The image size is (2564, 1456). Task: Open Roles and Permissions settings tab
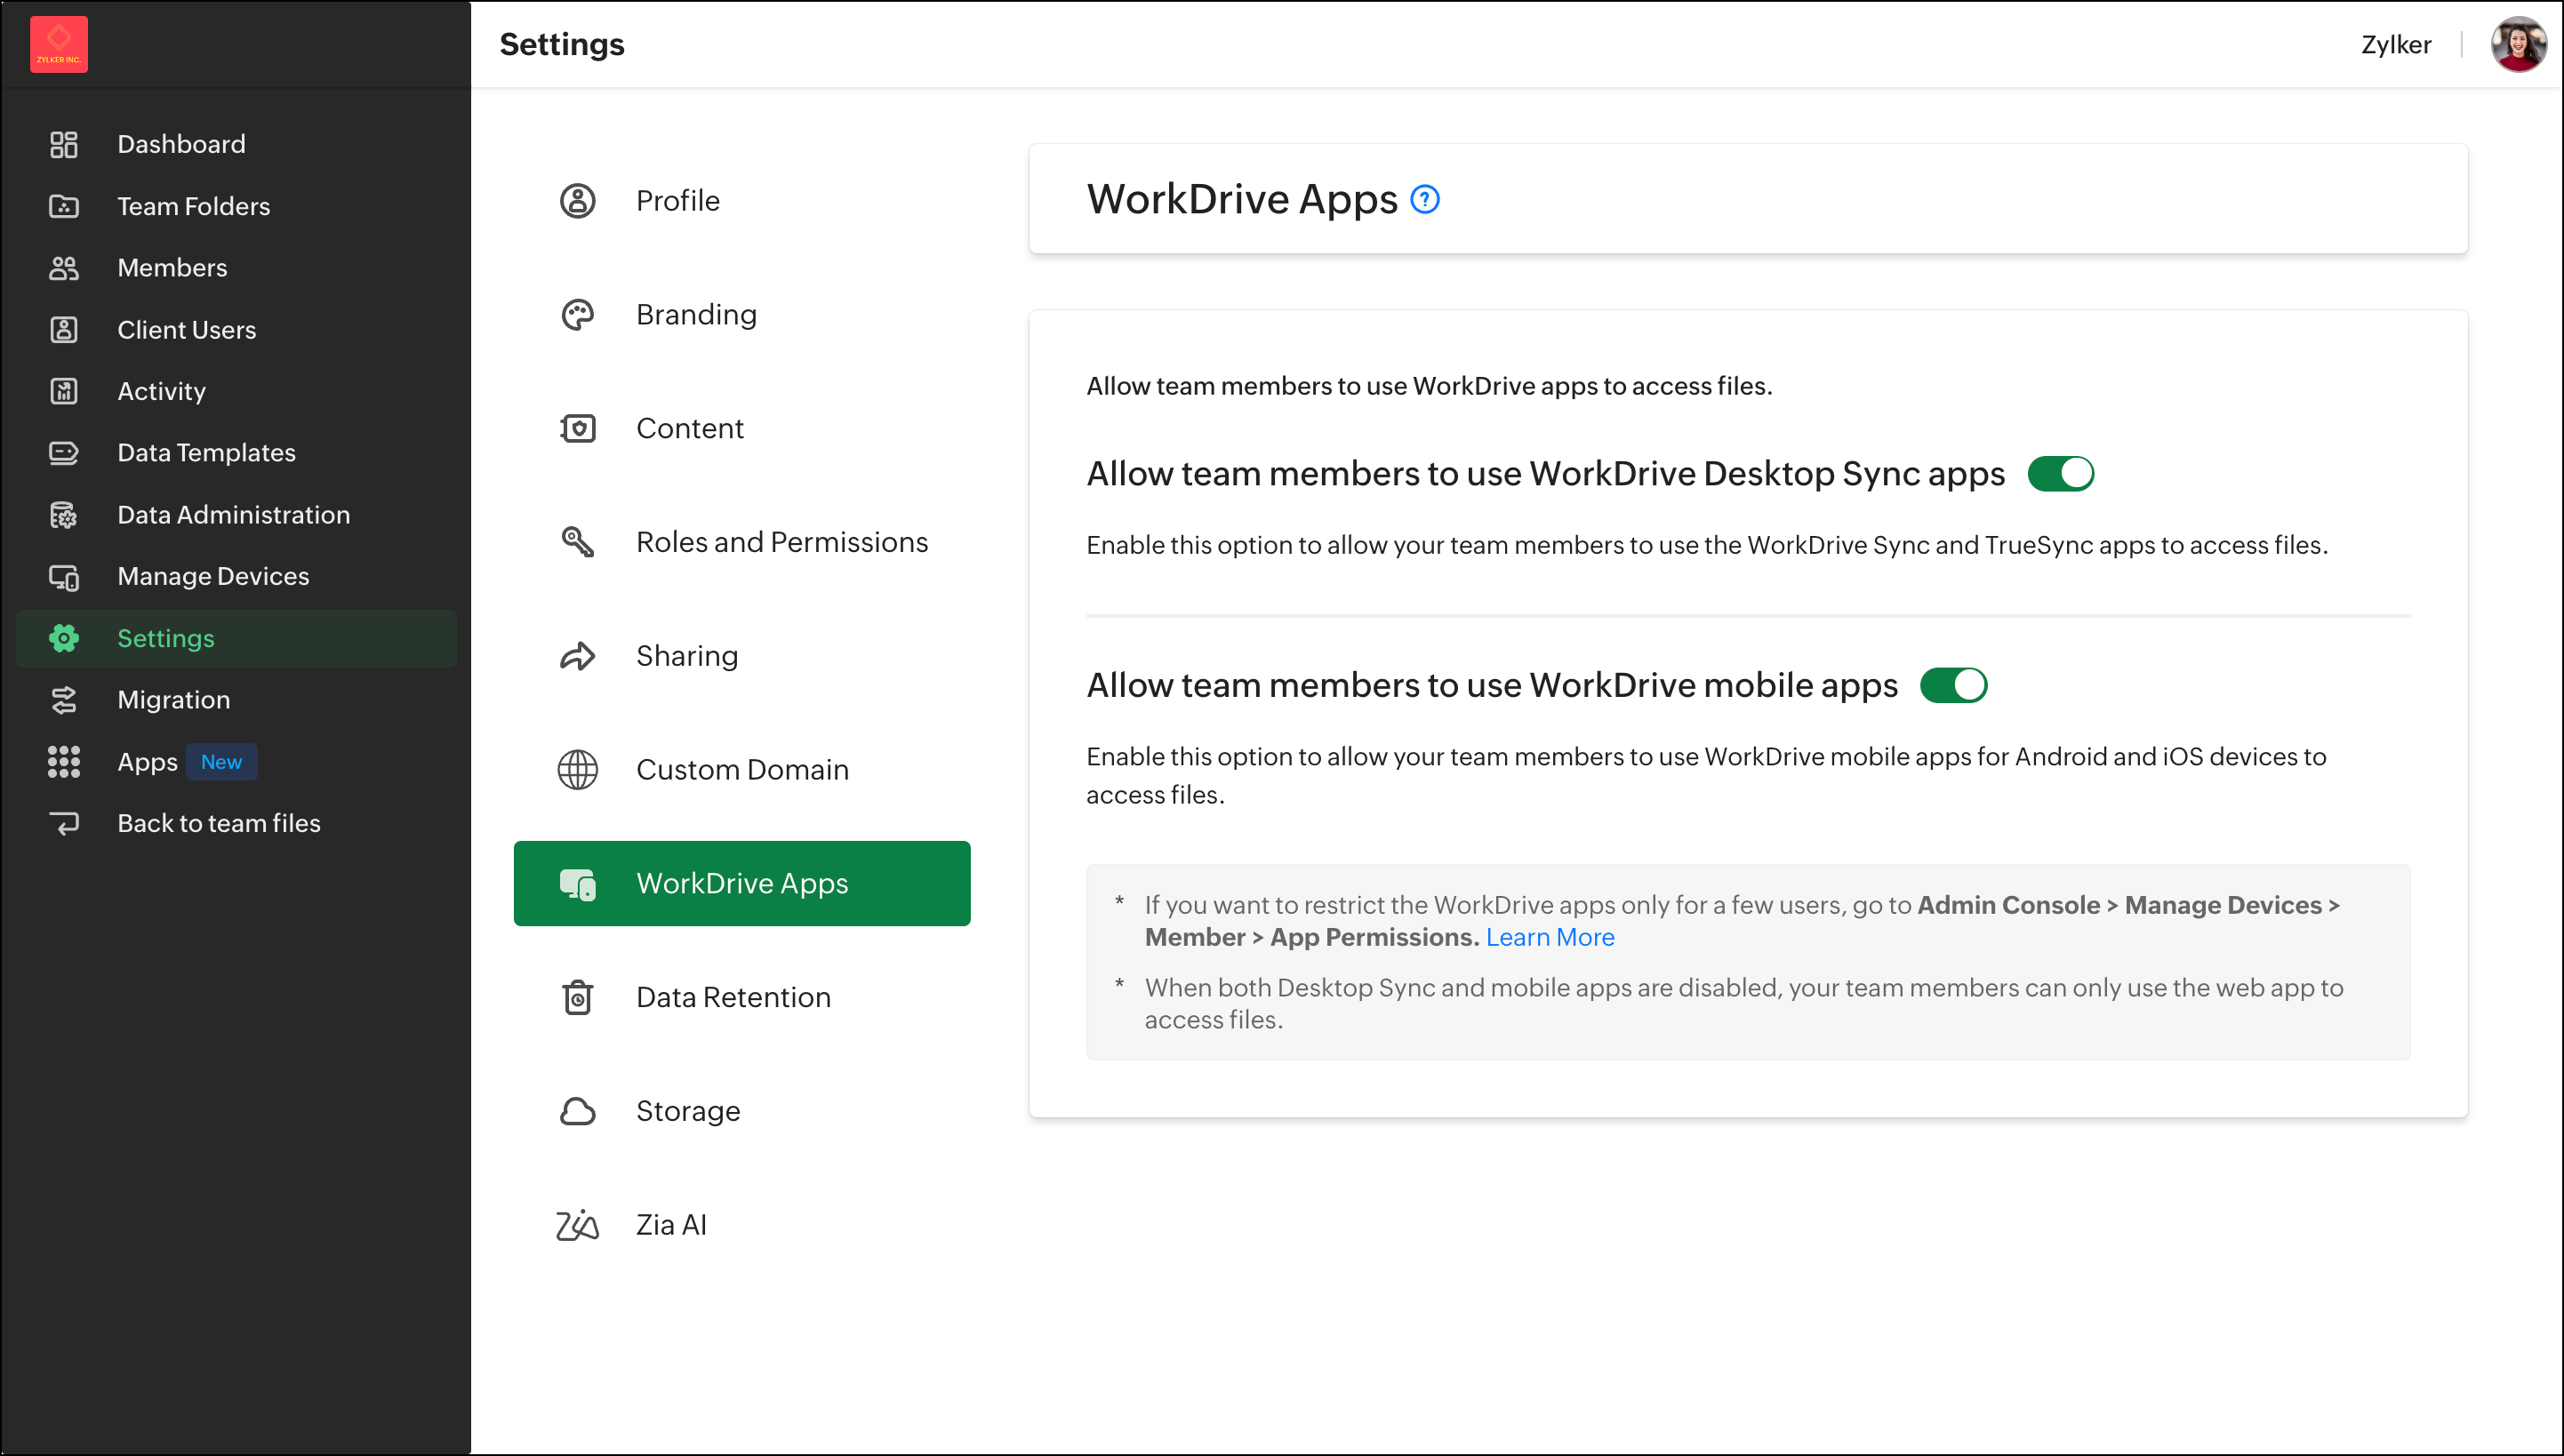pyautogui.click(x=781, y=542)
